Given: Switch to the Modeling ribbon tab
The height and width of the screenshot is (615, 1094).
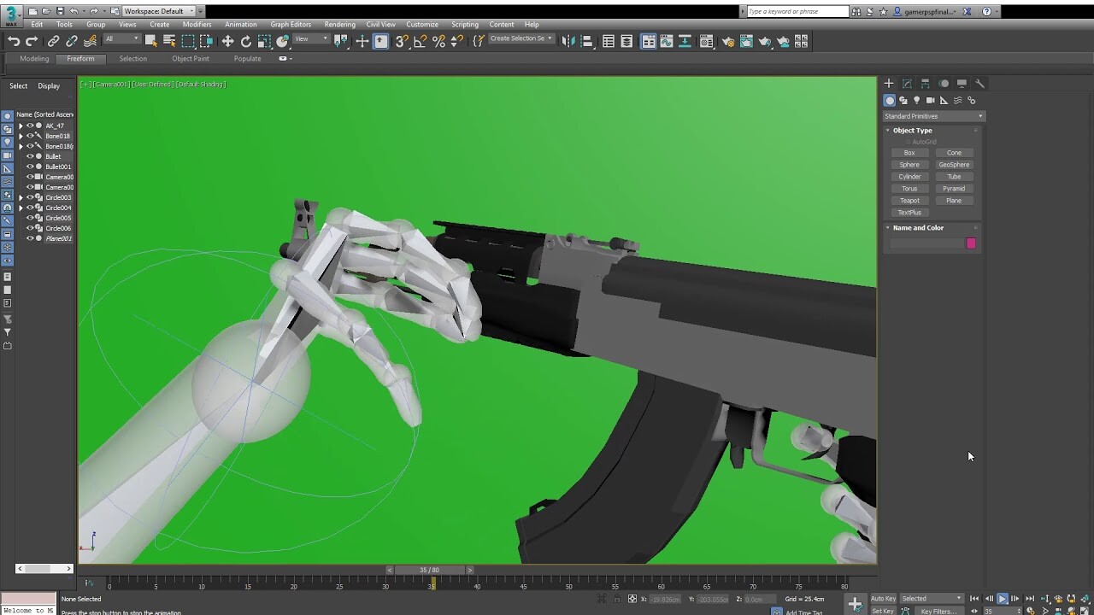Looking at the screenshot, I should [x=33, y=58].
